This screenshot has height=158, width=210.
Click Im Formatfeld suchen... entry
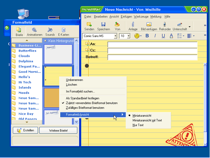tap(80, 91)
